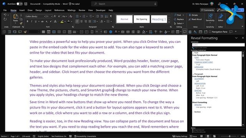
Task: Click the Sensitivity icon
Action: click(x=210, y=16)
